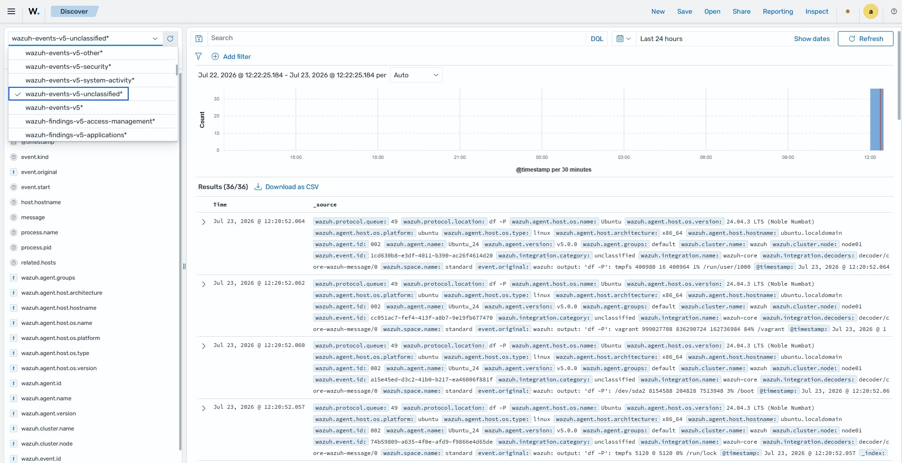Click the field sidebar scrollbar
This screenshot has width=902, height=463.
[180, 262]
